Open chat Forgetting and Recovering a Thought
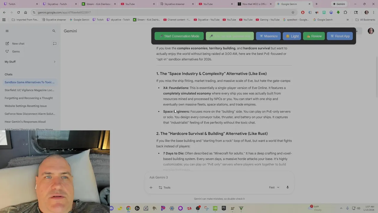Viewport: 378px width, 213px height. click(x=29, y=98)
